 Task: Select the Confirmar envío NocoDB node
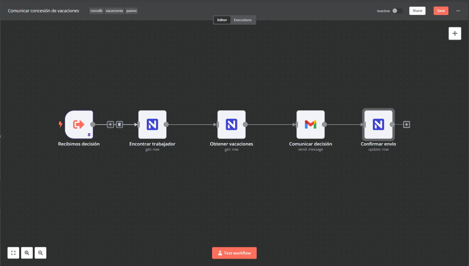[378, 124]
